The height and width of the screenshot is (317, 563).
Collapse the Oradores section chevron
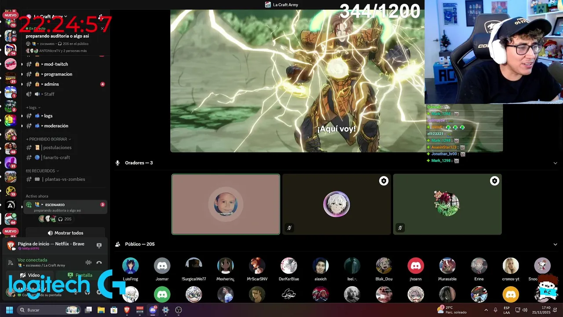pyautogui.click(x=555, y=163)
